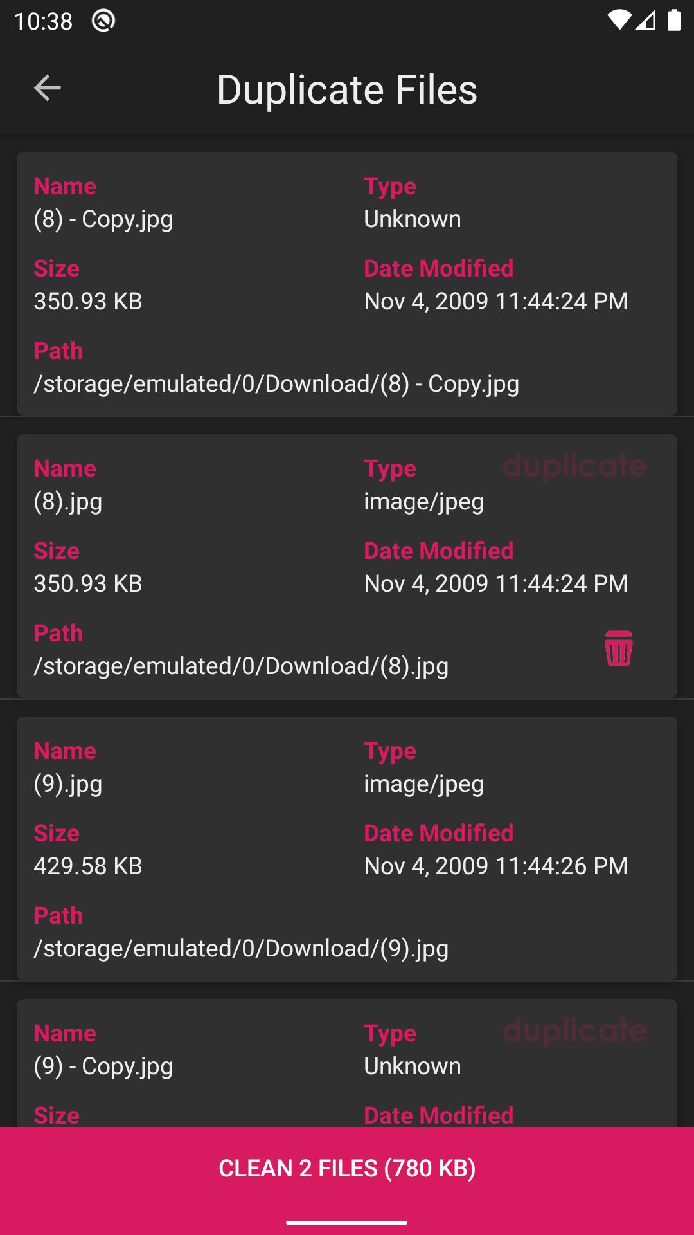The width and height of the screenshot is (694, 1235).
Task: Tap the 429.58 KB size value
Action: pyautogui.click(x=88, y=866)
